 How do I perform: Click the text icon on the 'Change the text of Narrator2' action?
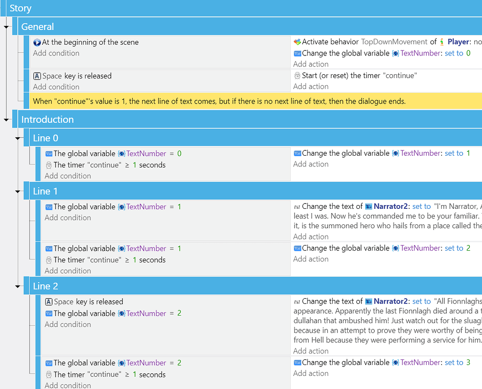[x=297, y=206]
